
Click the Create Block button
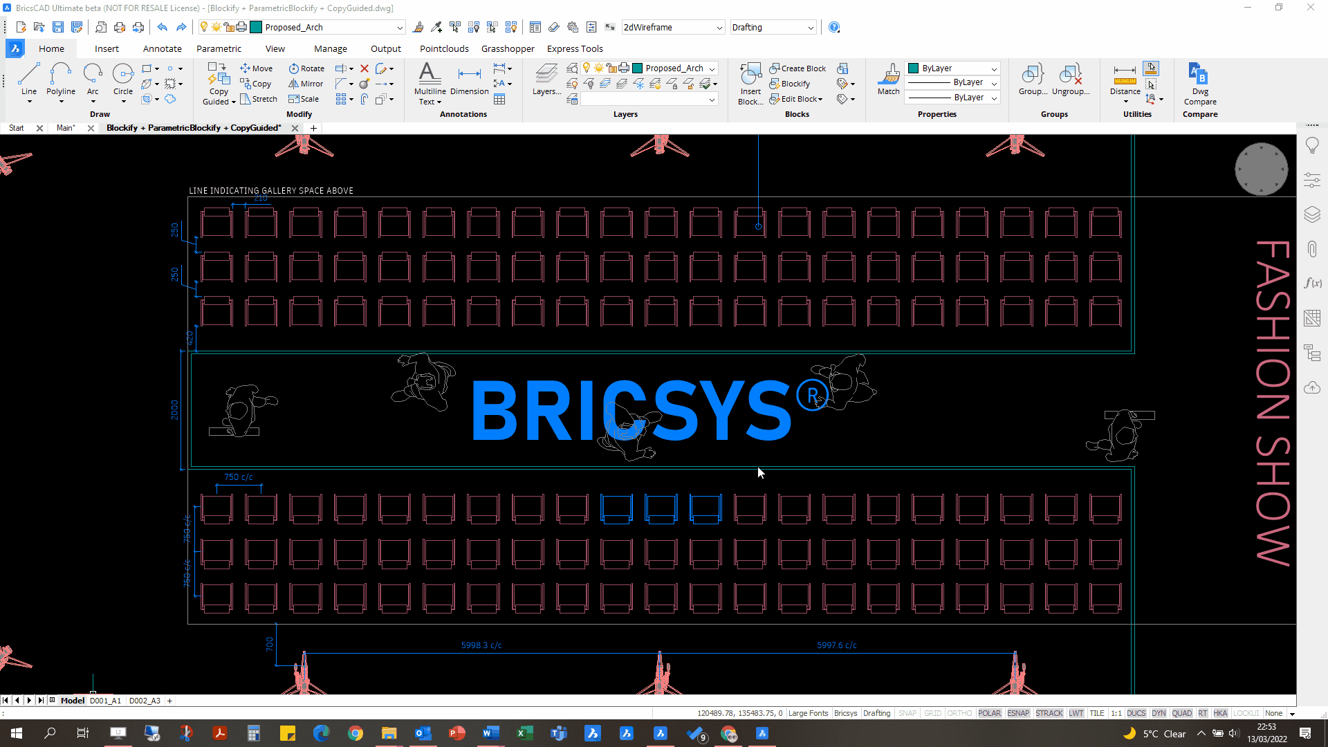point(797,68)
